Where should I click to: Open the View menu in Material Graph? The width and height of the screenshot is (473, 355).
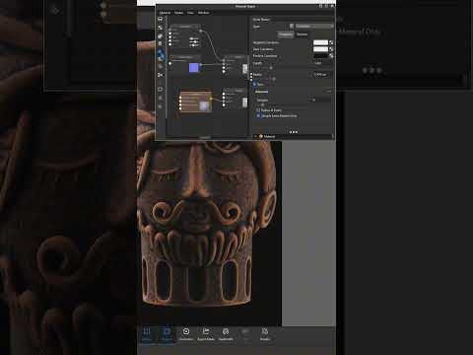pyautogui.click(x=190, y=13)
